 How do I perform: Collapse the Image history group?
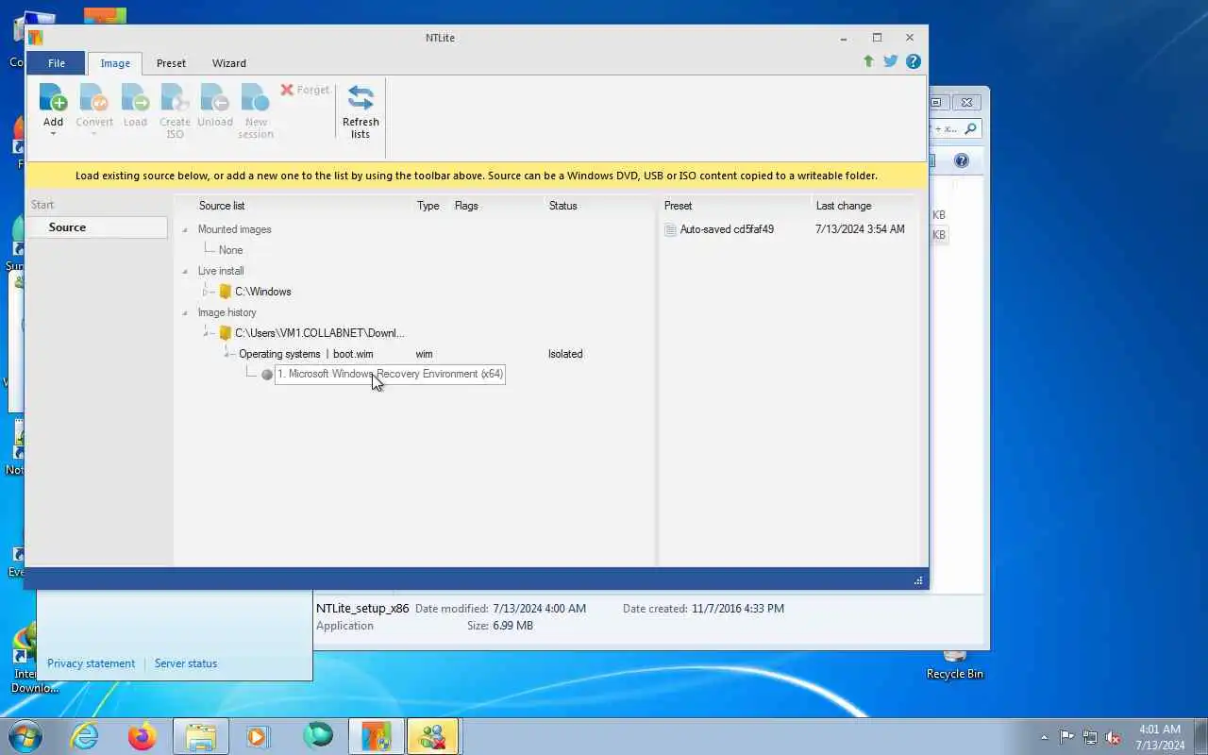(x=185, y=312)
